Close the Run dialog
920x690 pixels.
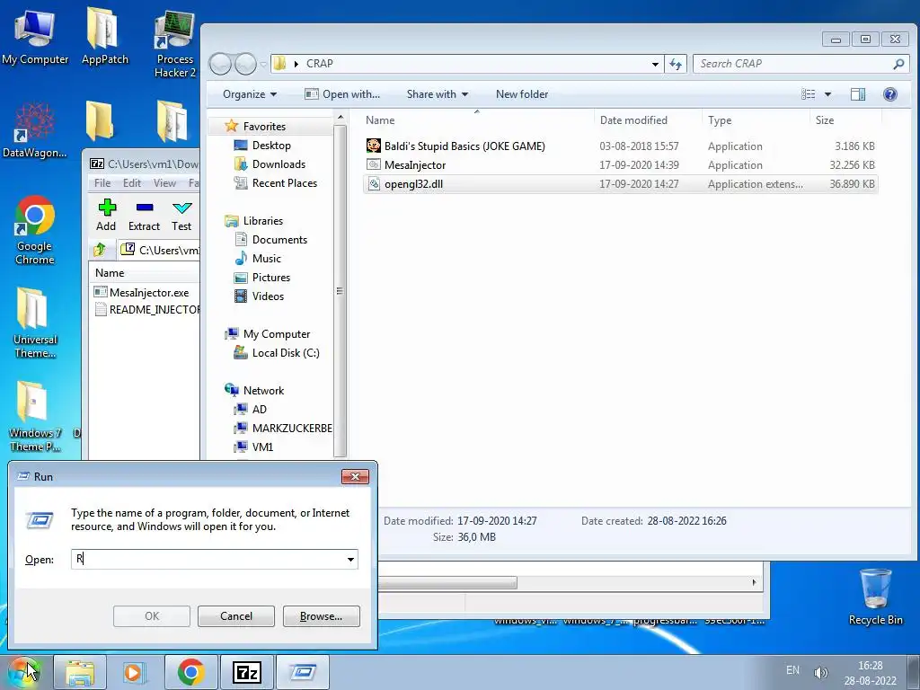[355, 476]
